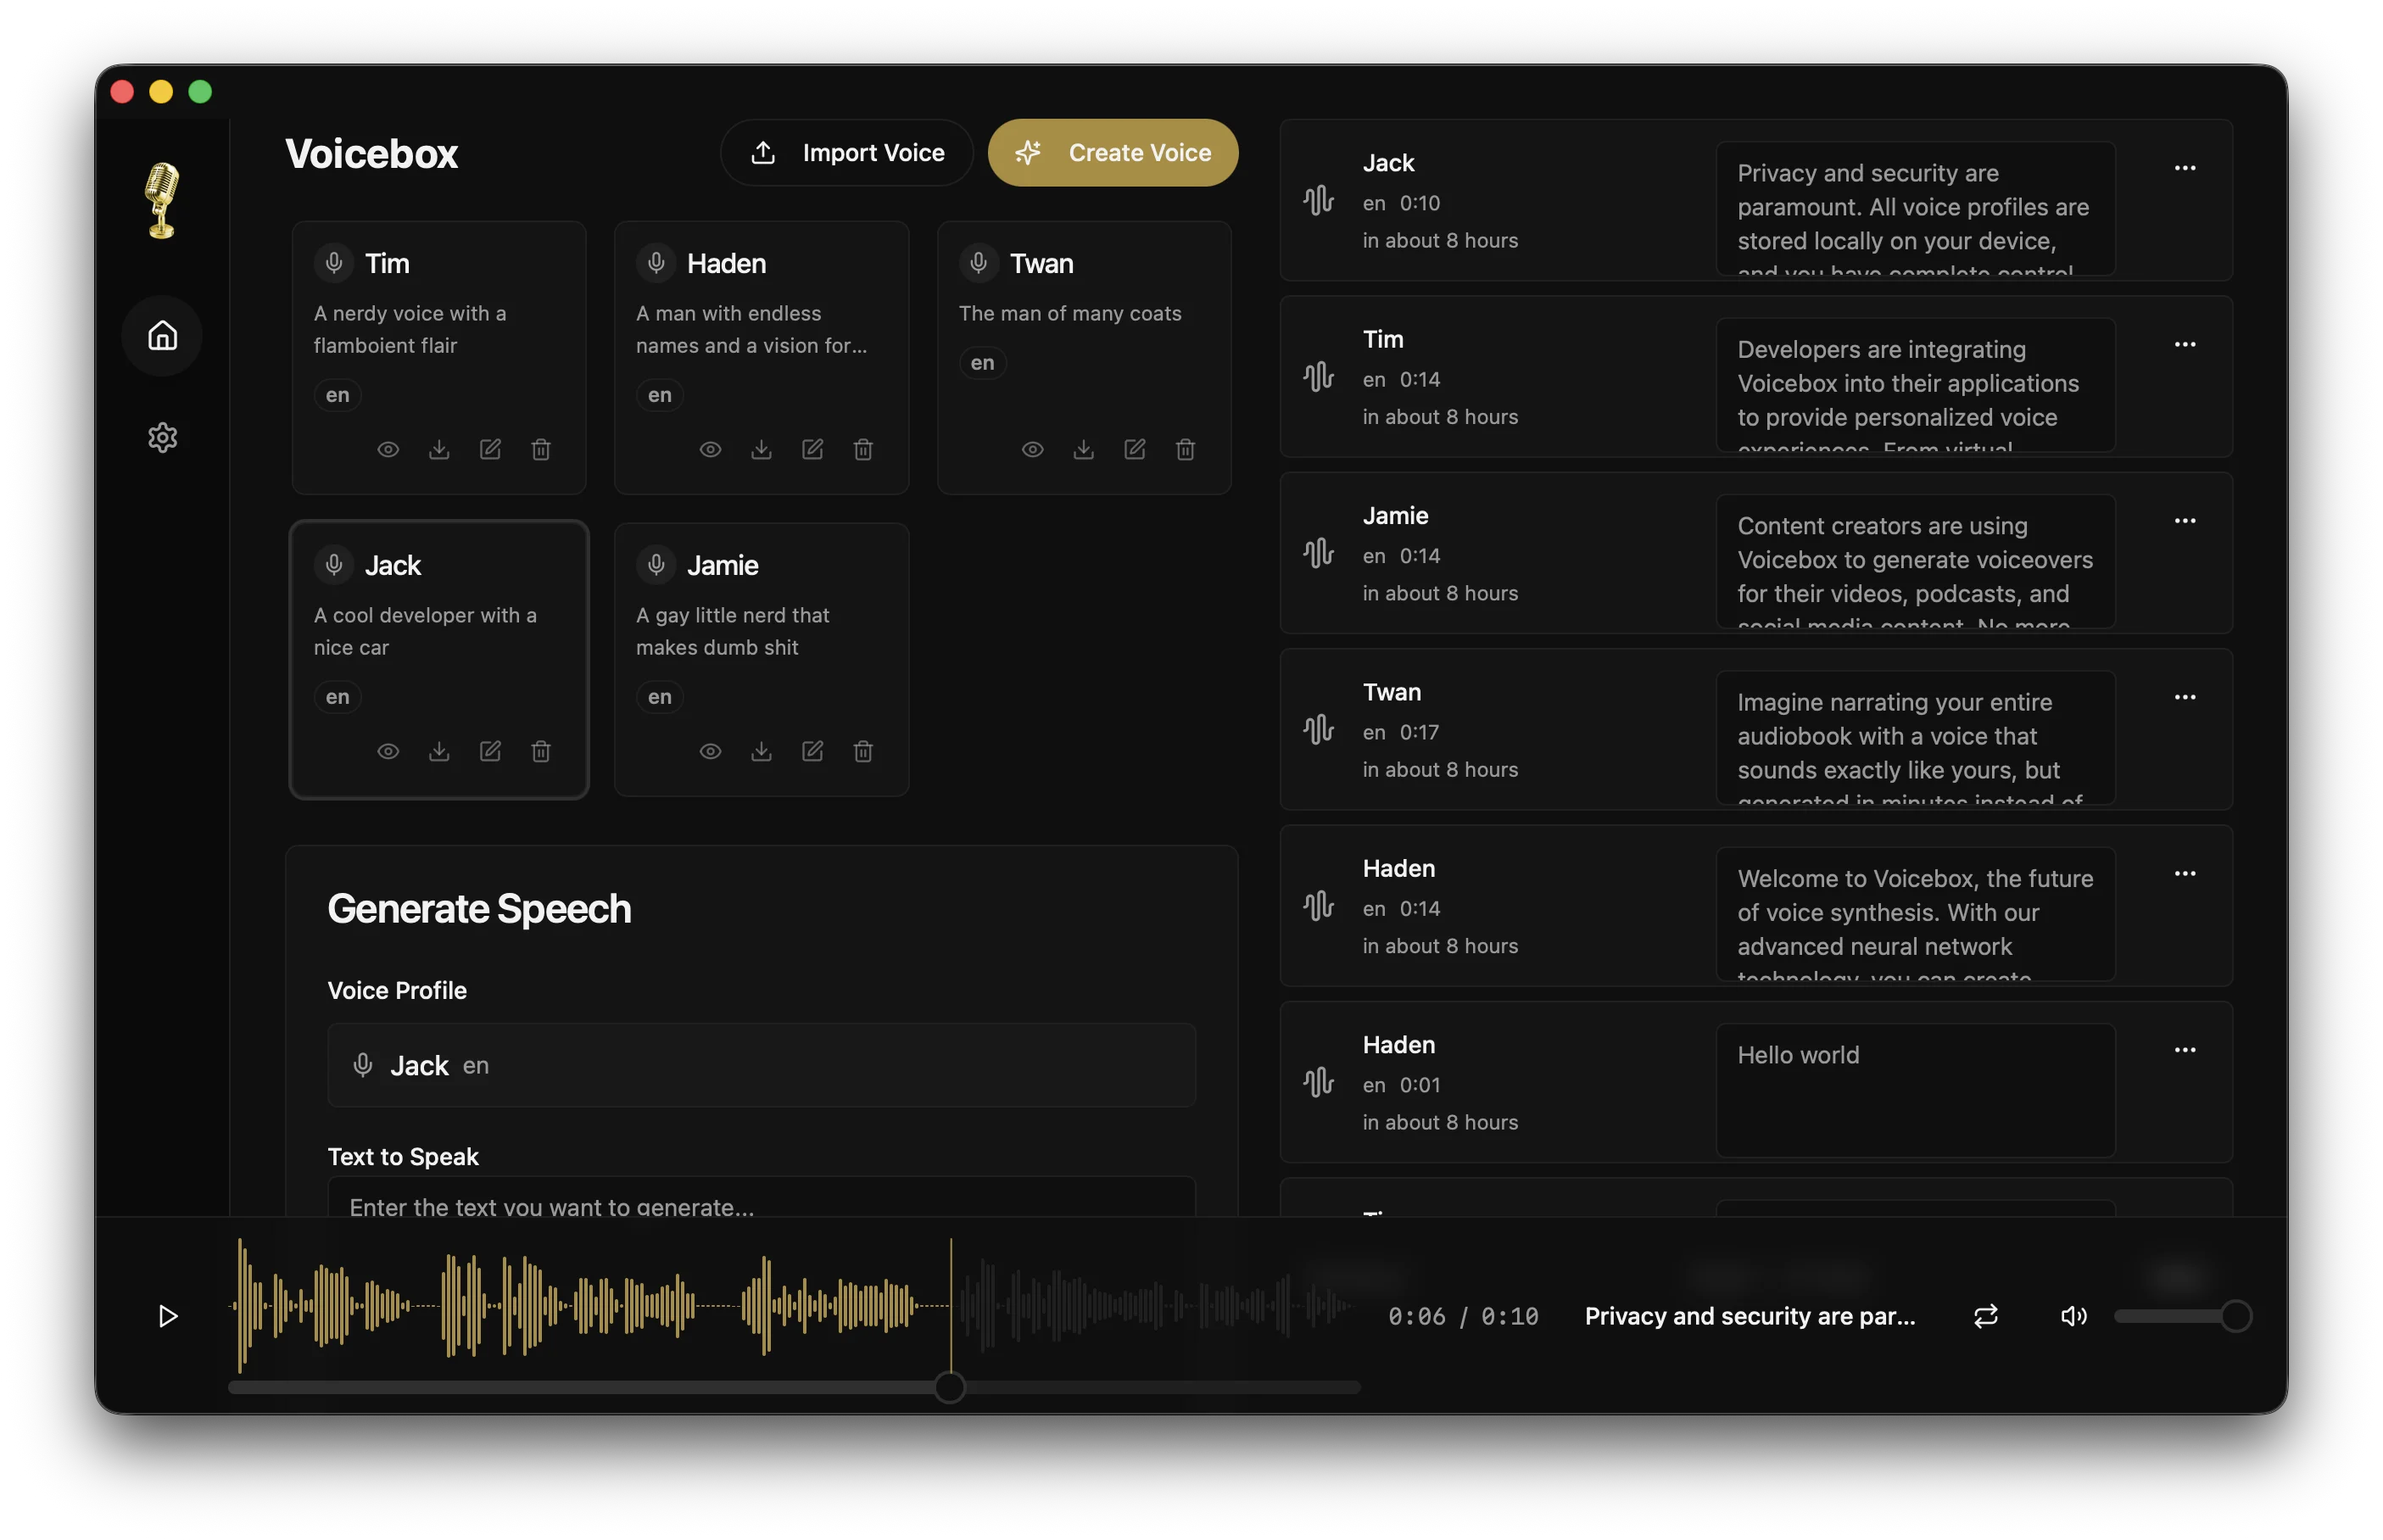Download the Jamie voice profile

[761, 751]
